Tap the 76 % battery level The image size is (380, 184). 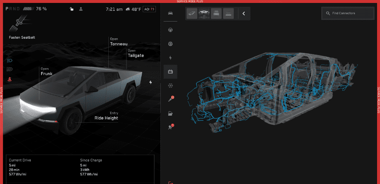41,9
